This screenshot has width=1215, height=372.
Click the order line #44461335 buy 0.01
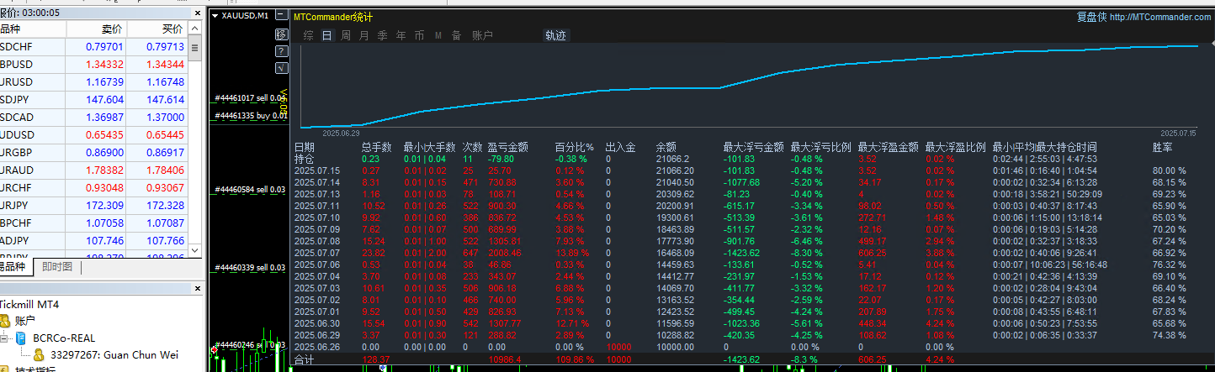251,115
